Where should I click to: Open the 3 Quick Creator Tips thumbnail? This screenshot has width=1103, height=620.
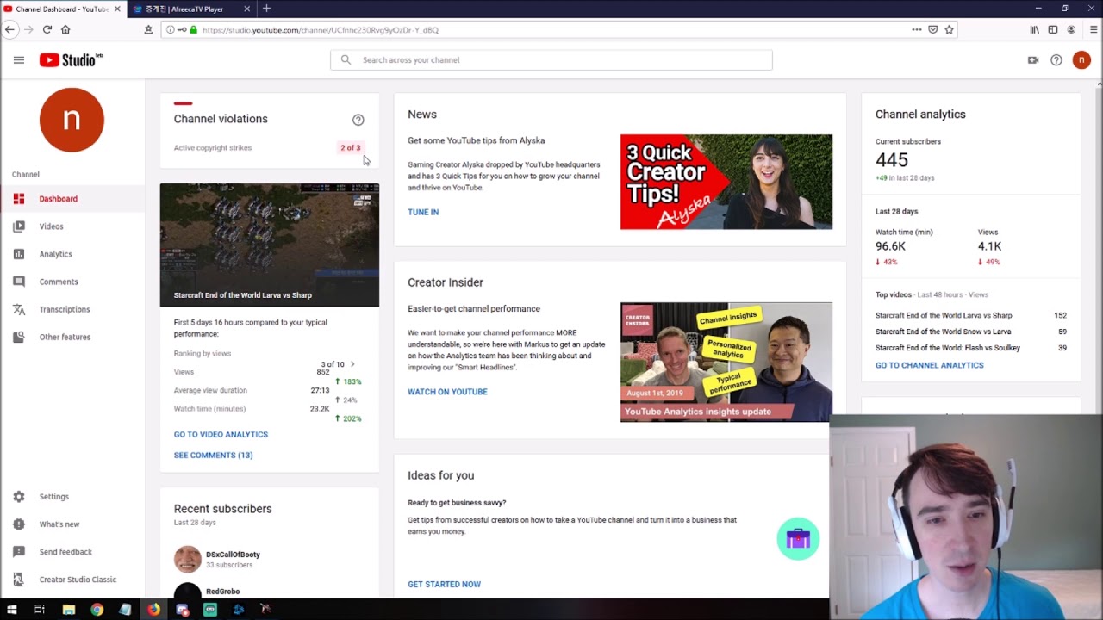click(726, 182)
